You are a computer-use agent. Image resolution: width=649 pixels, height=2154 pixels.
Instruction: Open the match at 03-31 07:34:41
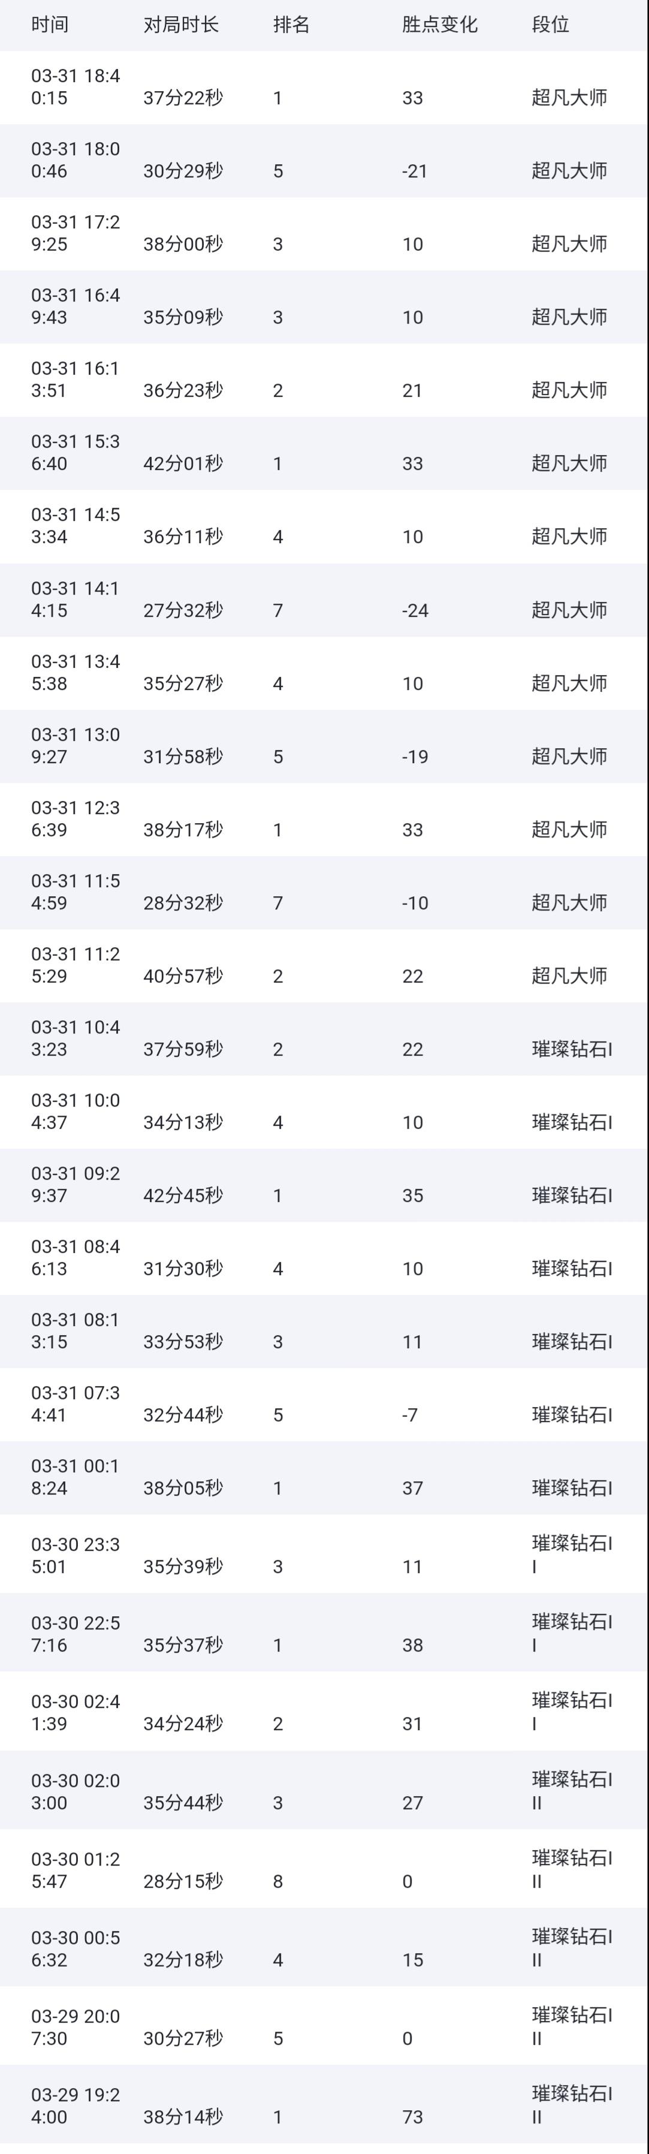pos(325,1405)
